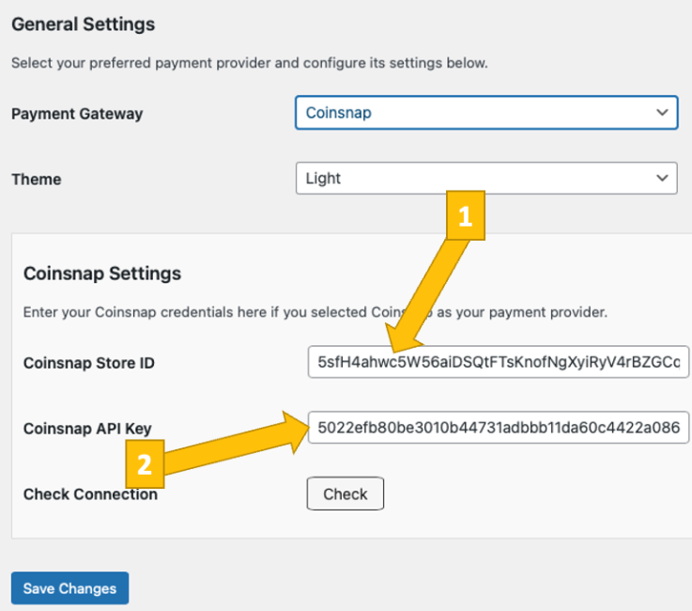Click the "Check Connection" label
The width and height of the screenshot is (692, 611).
pyautogui.click(x=90, y=493)
